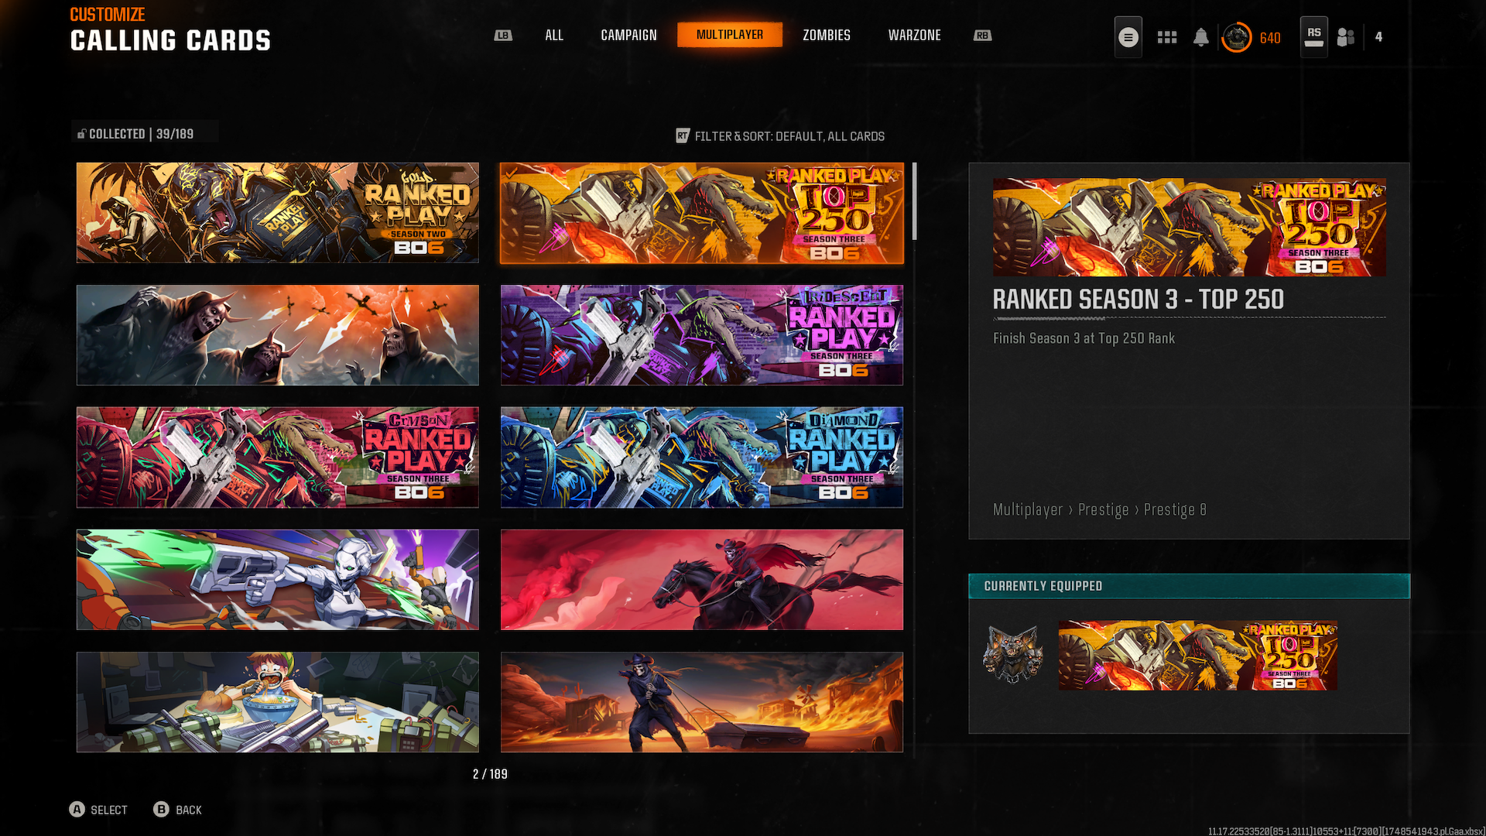This screenshot has width=1486, height=836.
Task: Click the 640 player level number
Action: (1270, 38)
